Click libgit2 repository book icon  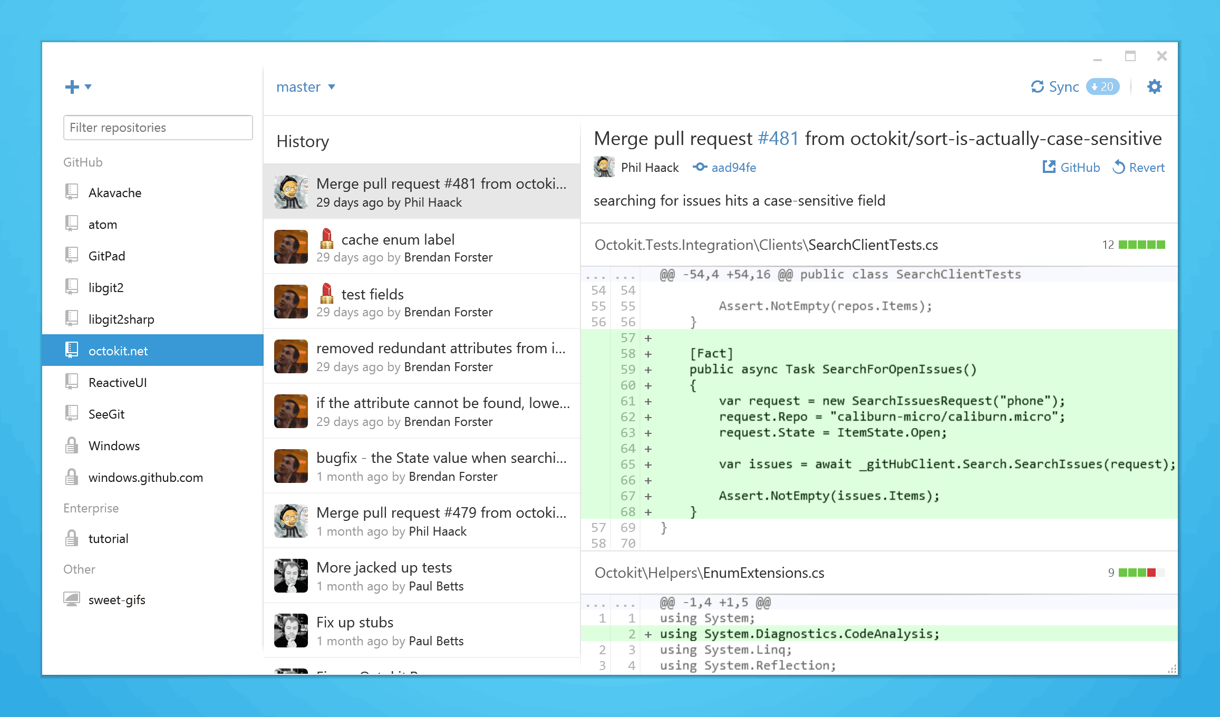point(72,287)
